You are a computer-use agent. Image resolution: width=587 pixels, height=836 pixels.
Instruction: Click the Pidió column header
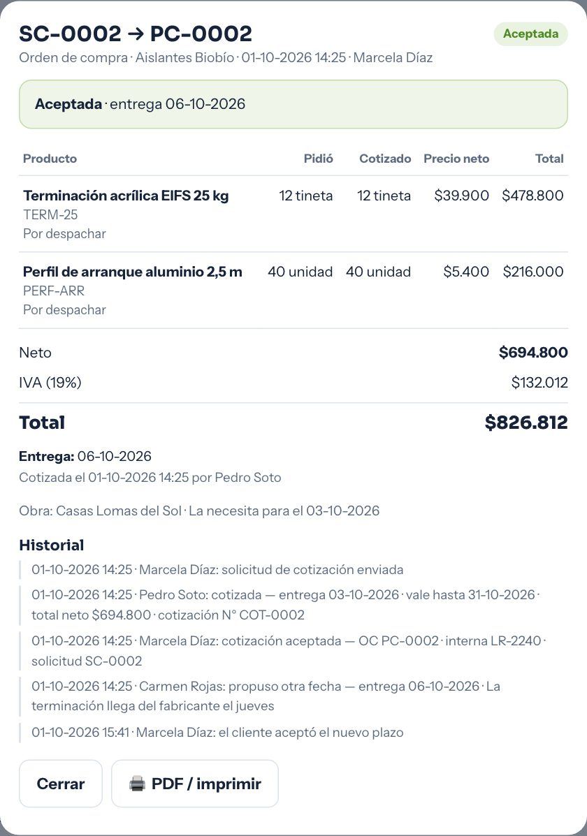(x=318, y=159)
